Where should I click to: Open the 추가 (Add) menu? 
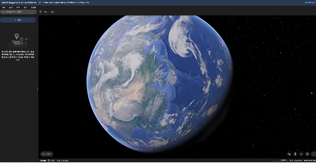pos(18,7)
